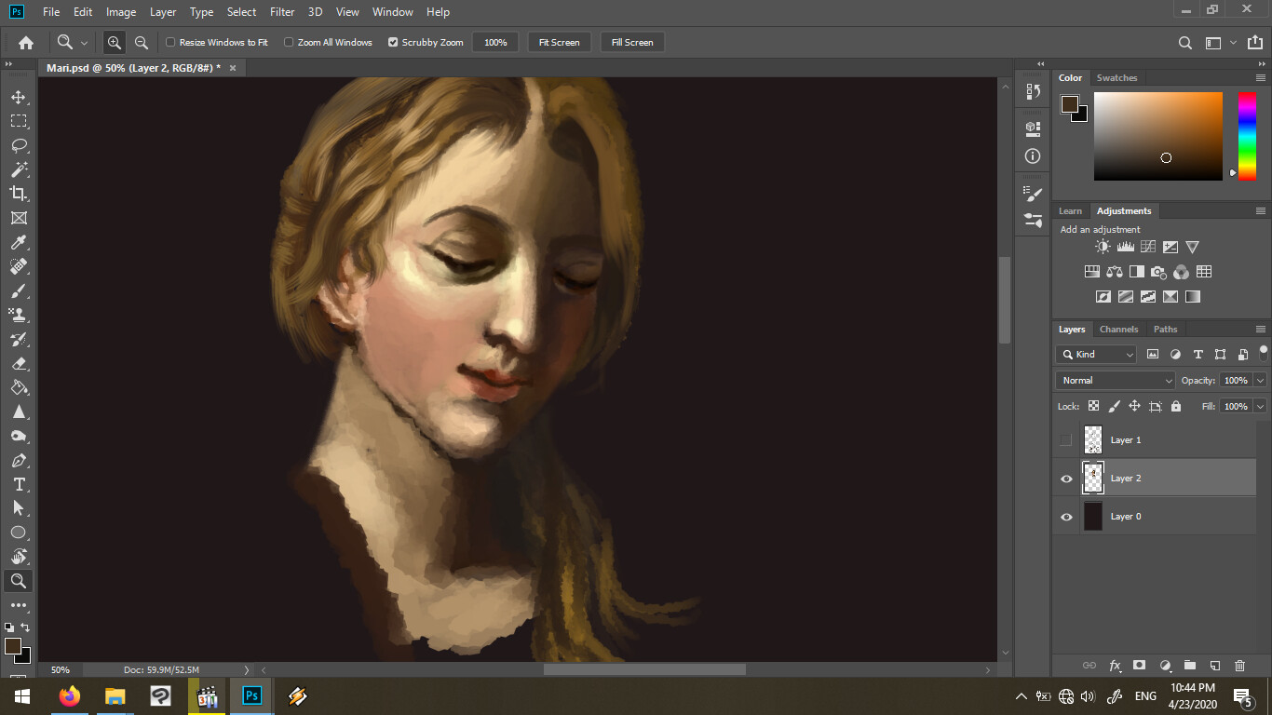Select the Lasso tool
Image resolution: width=1272 pixels, height=715 pixels.
tap(19, 145)
